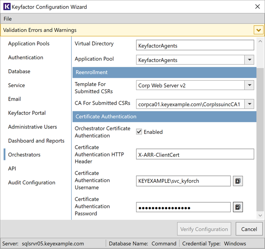Click the Cancel button
Image resolution: width=265 pixels, height=249 pixels.
click(x=249, y=229)
